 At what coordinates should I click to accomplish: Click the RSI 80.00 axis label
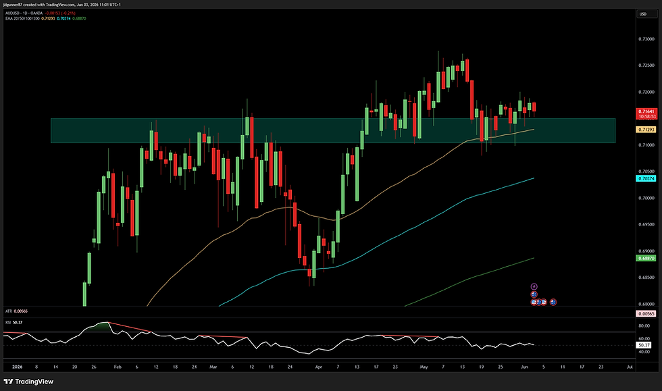click(x=644, y=326)
